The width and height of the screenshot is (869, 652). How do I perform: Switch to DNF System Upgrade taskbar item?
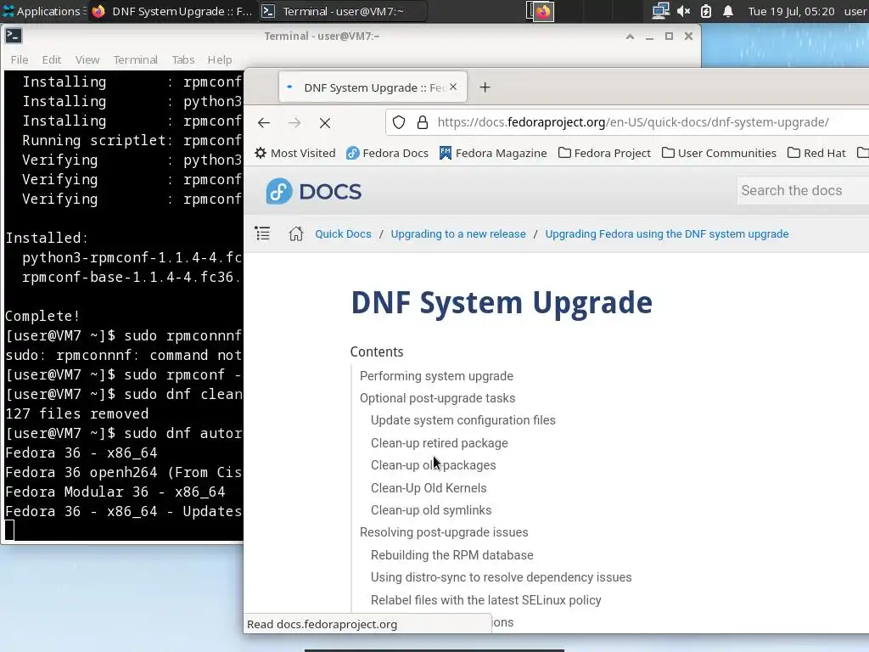171,11
